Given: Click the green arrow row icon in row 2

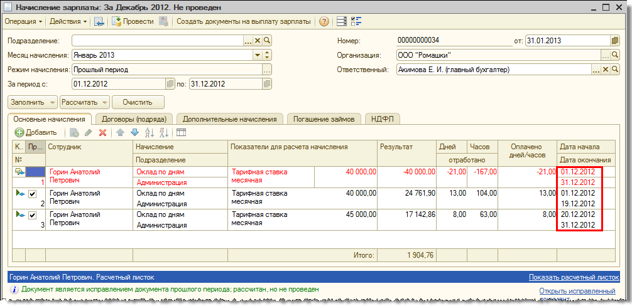Looking at the screenshot, I should (x=20, y=194).
